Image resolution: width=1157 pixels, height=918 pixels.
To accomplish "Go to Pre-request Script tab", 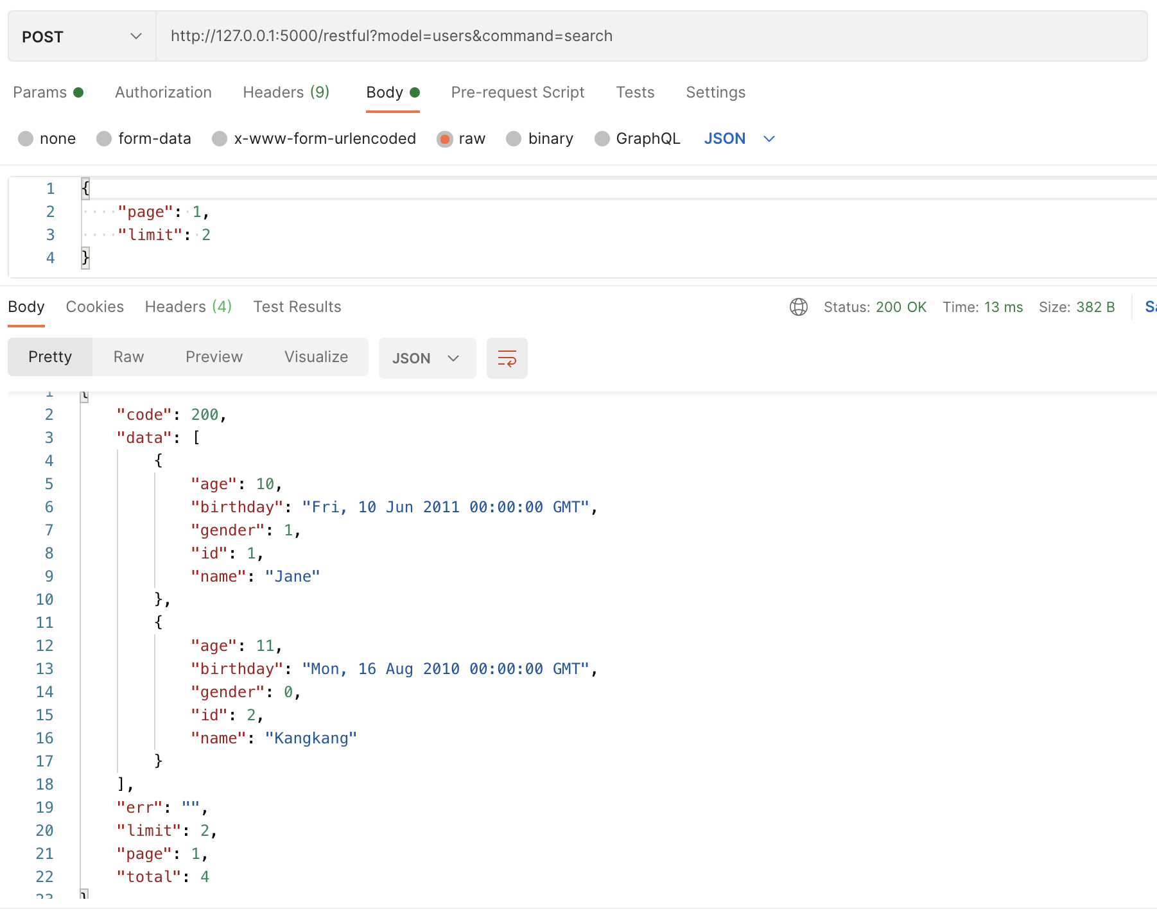I will (518, 92).
